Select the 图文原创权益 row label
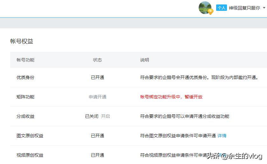 click(x=30, y=136)
